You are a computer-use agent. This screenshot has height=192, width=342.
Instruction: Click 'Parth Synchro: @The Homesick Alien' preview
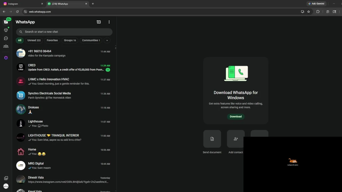(x=49, y=98)
